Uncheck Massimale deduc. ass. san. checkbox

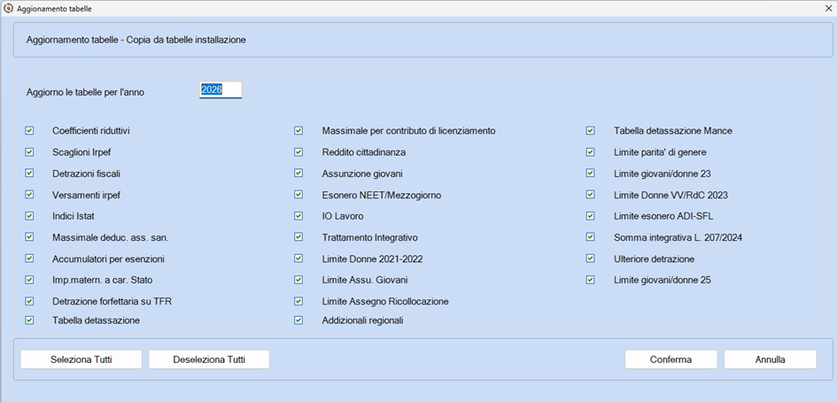pyautogui.click(x=29, y=236)
